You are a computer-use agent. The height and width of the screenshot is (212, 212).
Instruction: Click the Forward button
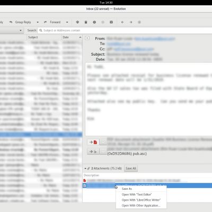(x=52, y=22)
